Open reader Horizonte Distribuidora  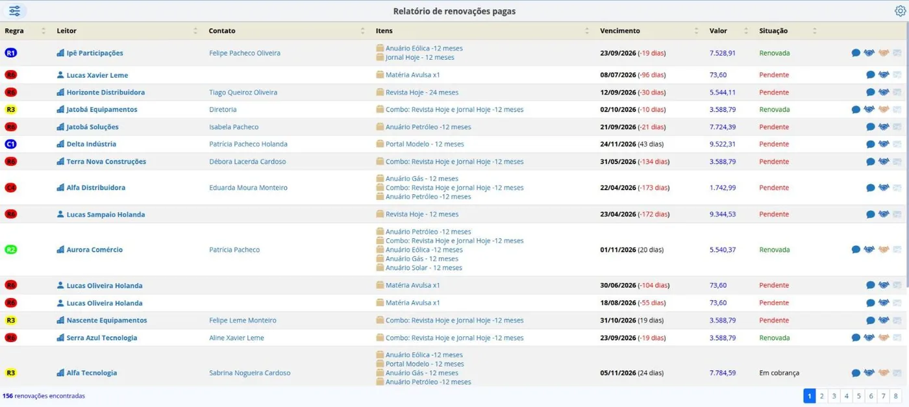click(x=106, y=92)
